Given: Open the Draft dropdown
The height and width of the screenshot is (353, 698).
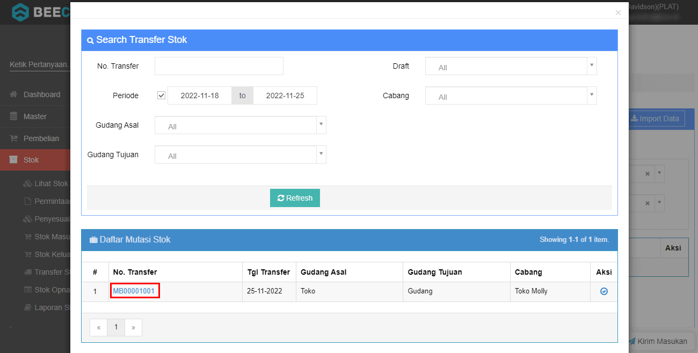Looking at the screenshot, I should click(x=511, y=67).
